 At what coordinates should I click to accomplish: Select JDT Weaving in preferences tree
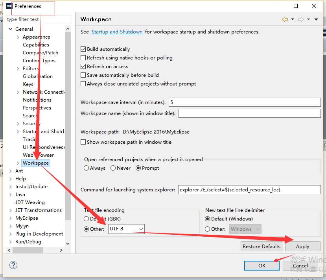pos(30,202)
